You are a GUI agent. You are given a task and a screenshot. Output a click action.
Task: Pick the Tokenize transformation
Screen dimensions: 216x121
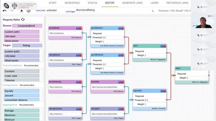point(22,80)
